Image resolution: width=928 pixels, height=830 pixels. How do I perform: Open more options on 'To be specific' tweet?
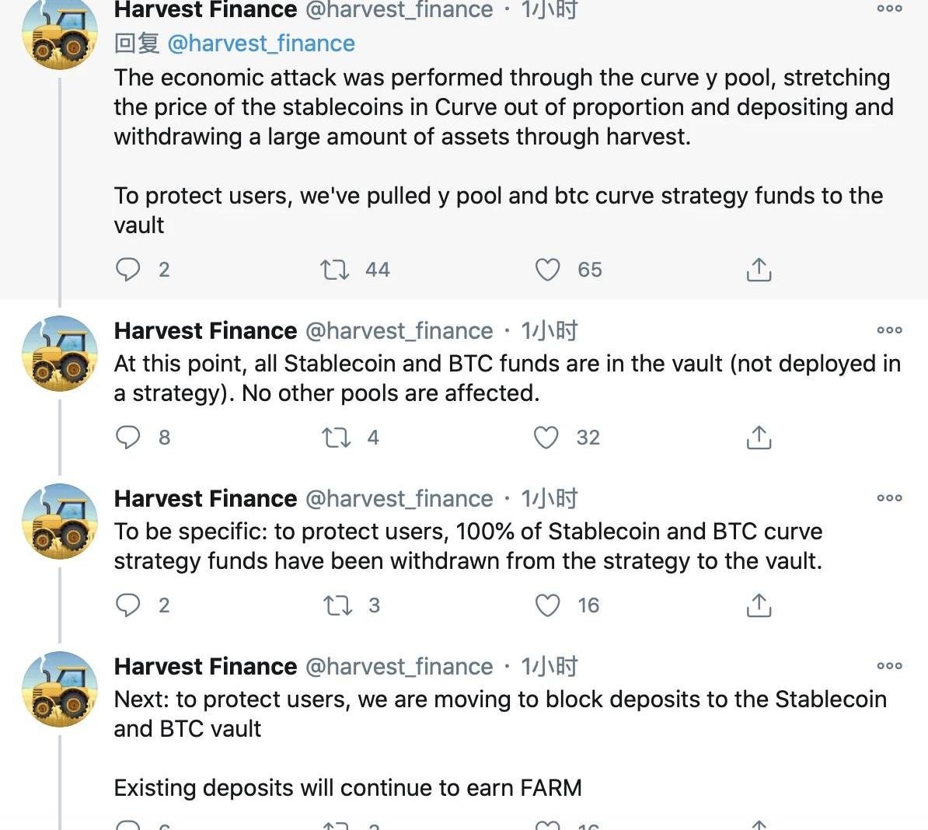[x=889, y=498]
